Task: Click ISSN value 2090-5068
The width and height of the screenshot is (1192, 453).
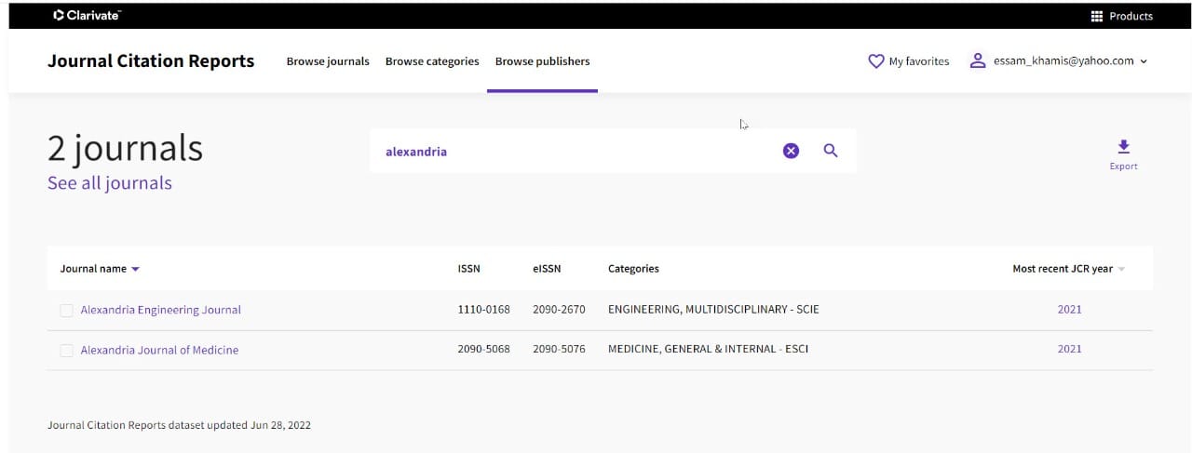Action: [x=483, y=349]
